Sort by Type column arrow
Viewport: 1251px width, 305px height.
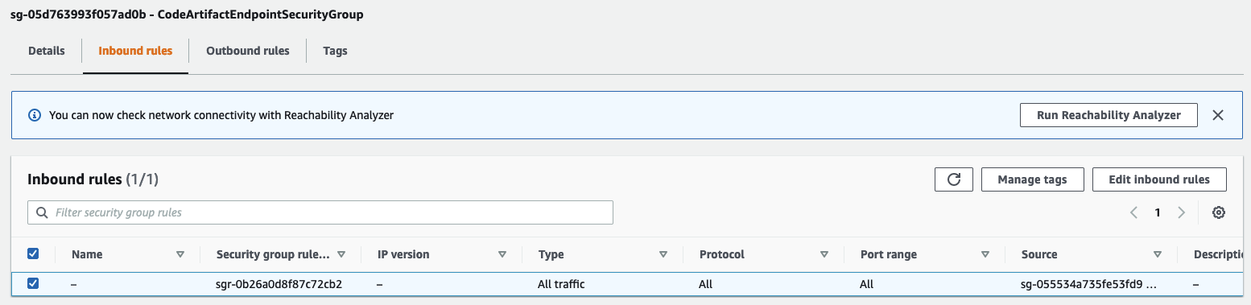pos(663,254)
